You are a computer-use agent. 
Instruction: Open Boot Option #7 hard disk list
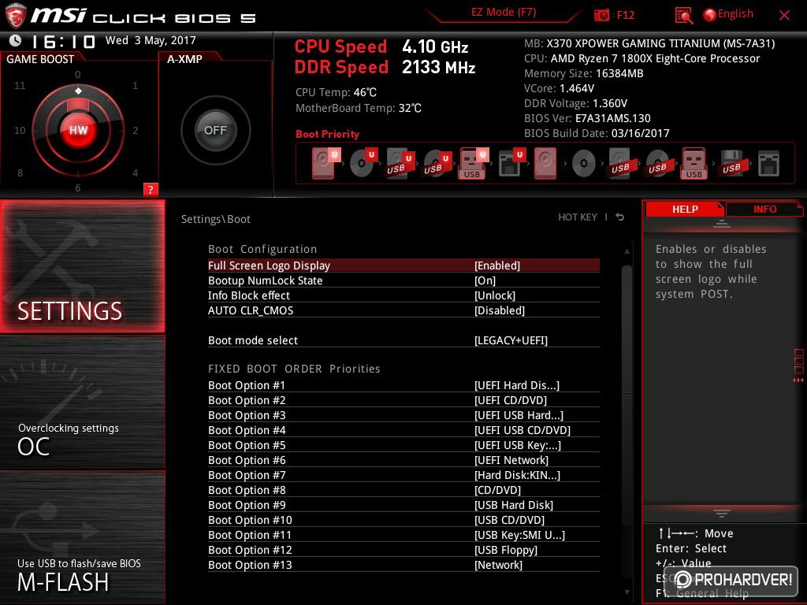coord(403,475)
